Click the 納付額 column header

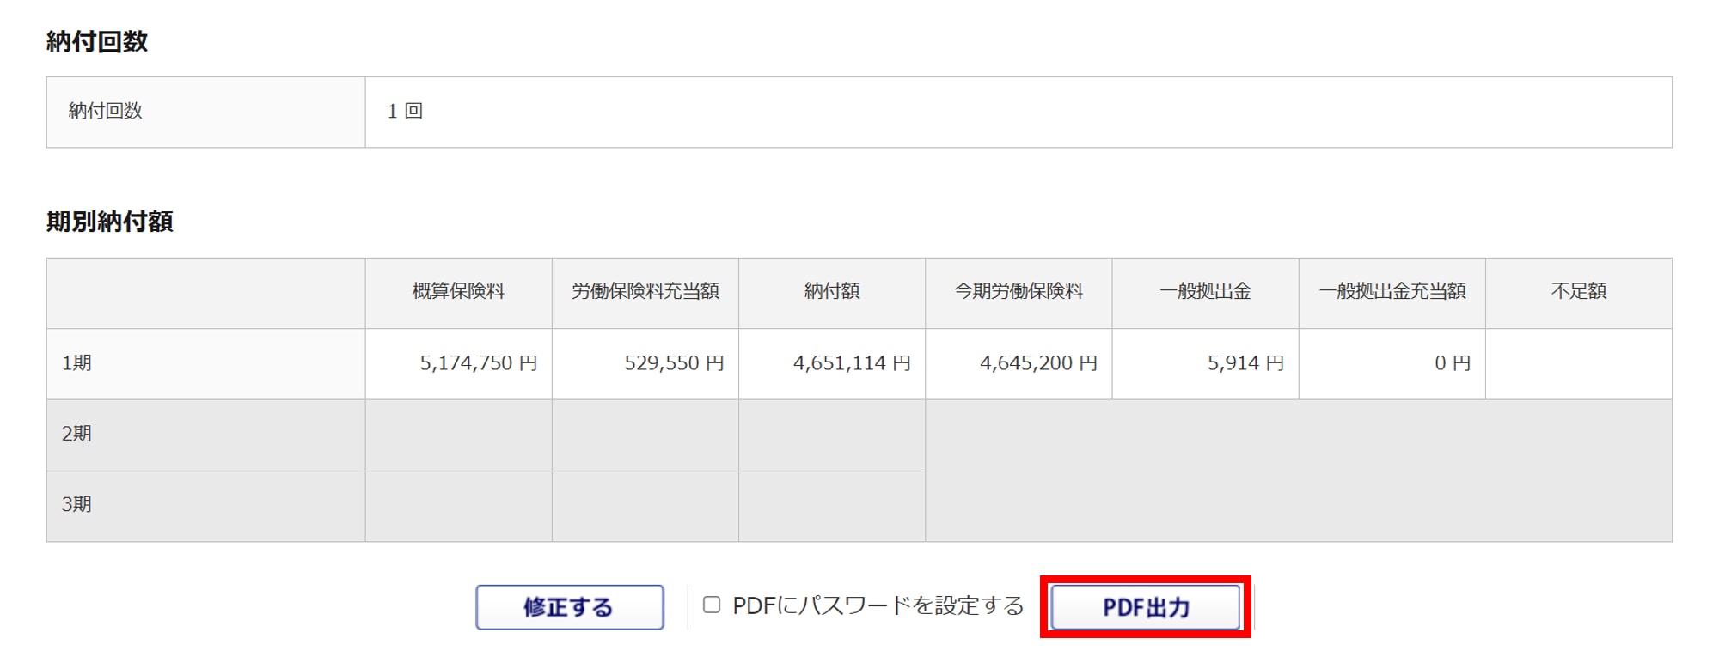pyautogui.click(x=832, y=291)
